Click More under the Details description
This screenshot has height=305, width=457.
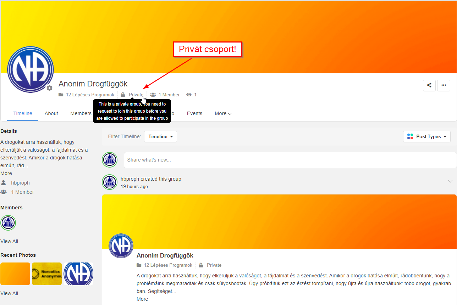click(x=6, y=173)
